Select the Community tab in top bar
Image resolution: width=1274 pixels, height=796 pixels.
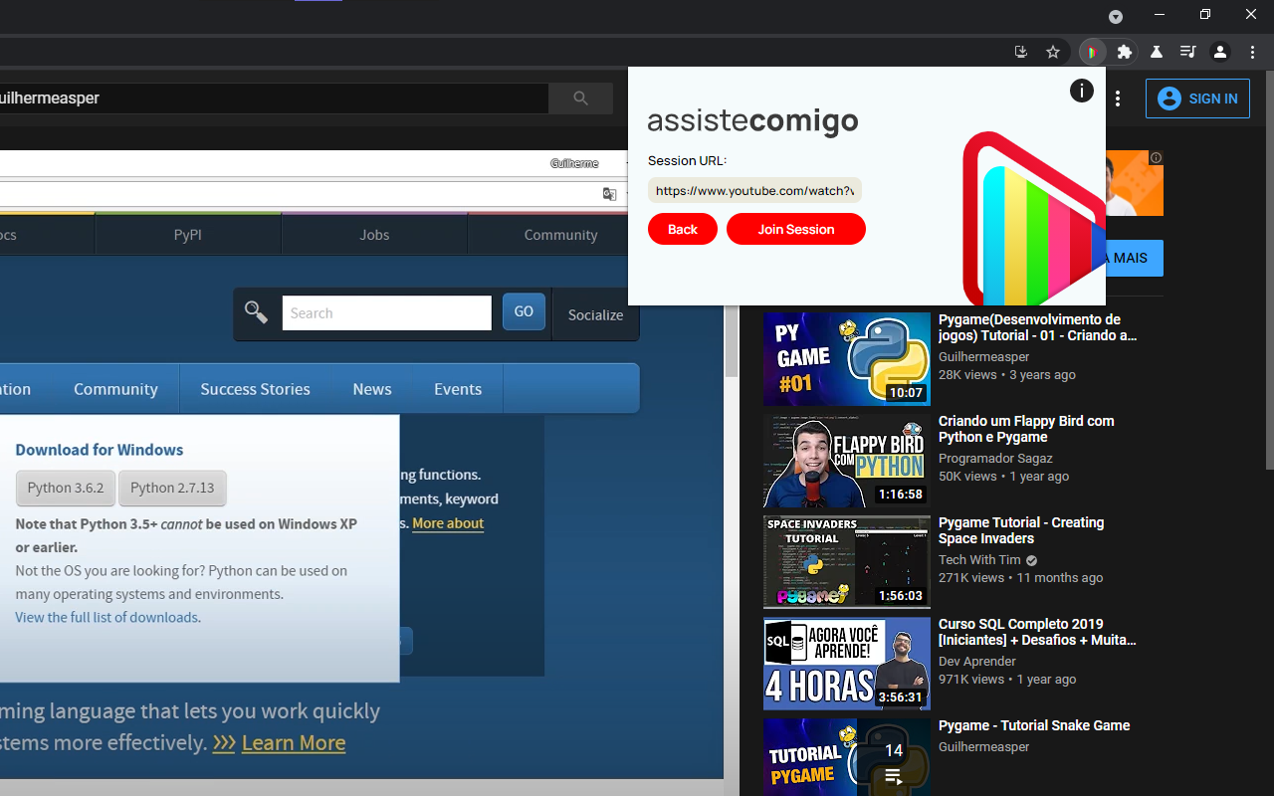[560, 235]
